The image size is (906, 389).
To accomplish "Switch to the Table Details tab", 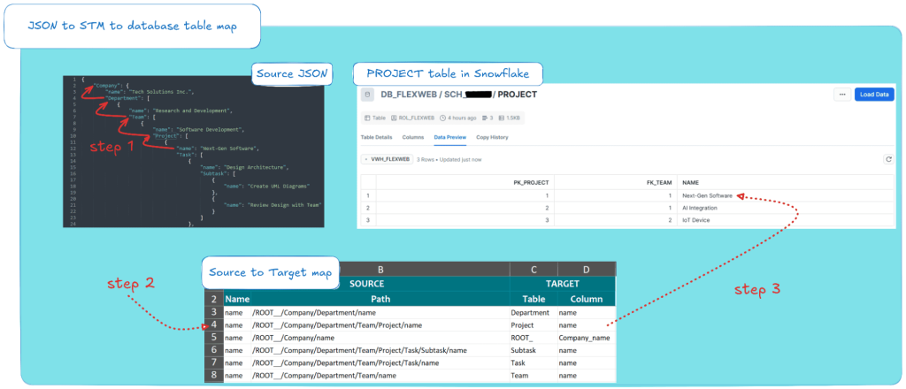I will coord(376,137).
